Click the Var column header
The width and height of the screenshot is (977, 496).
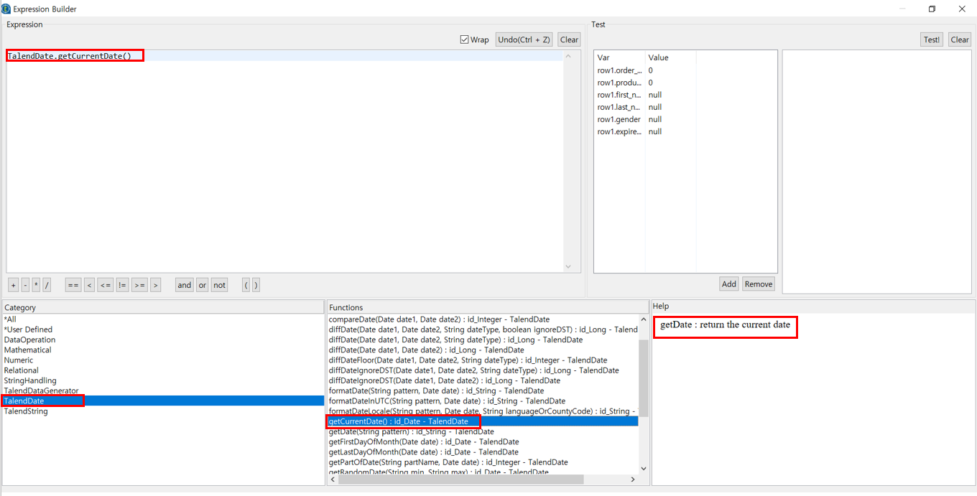(x=619, y=57)
